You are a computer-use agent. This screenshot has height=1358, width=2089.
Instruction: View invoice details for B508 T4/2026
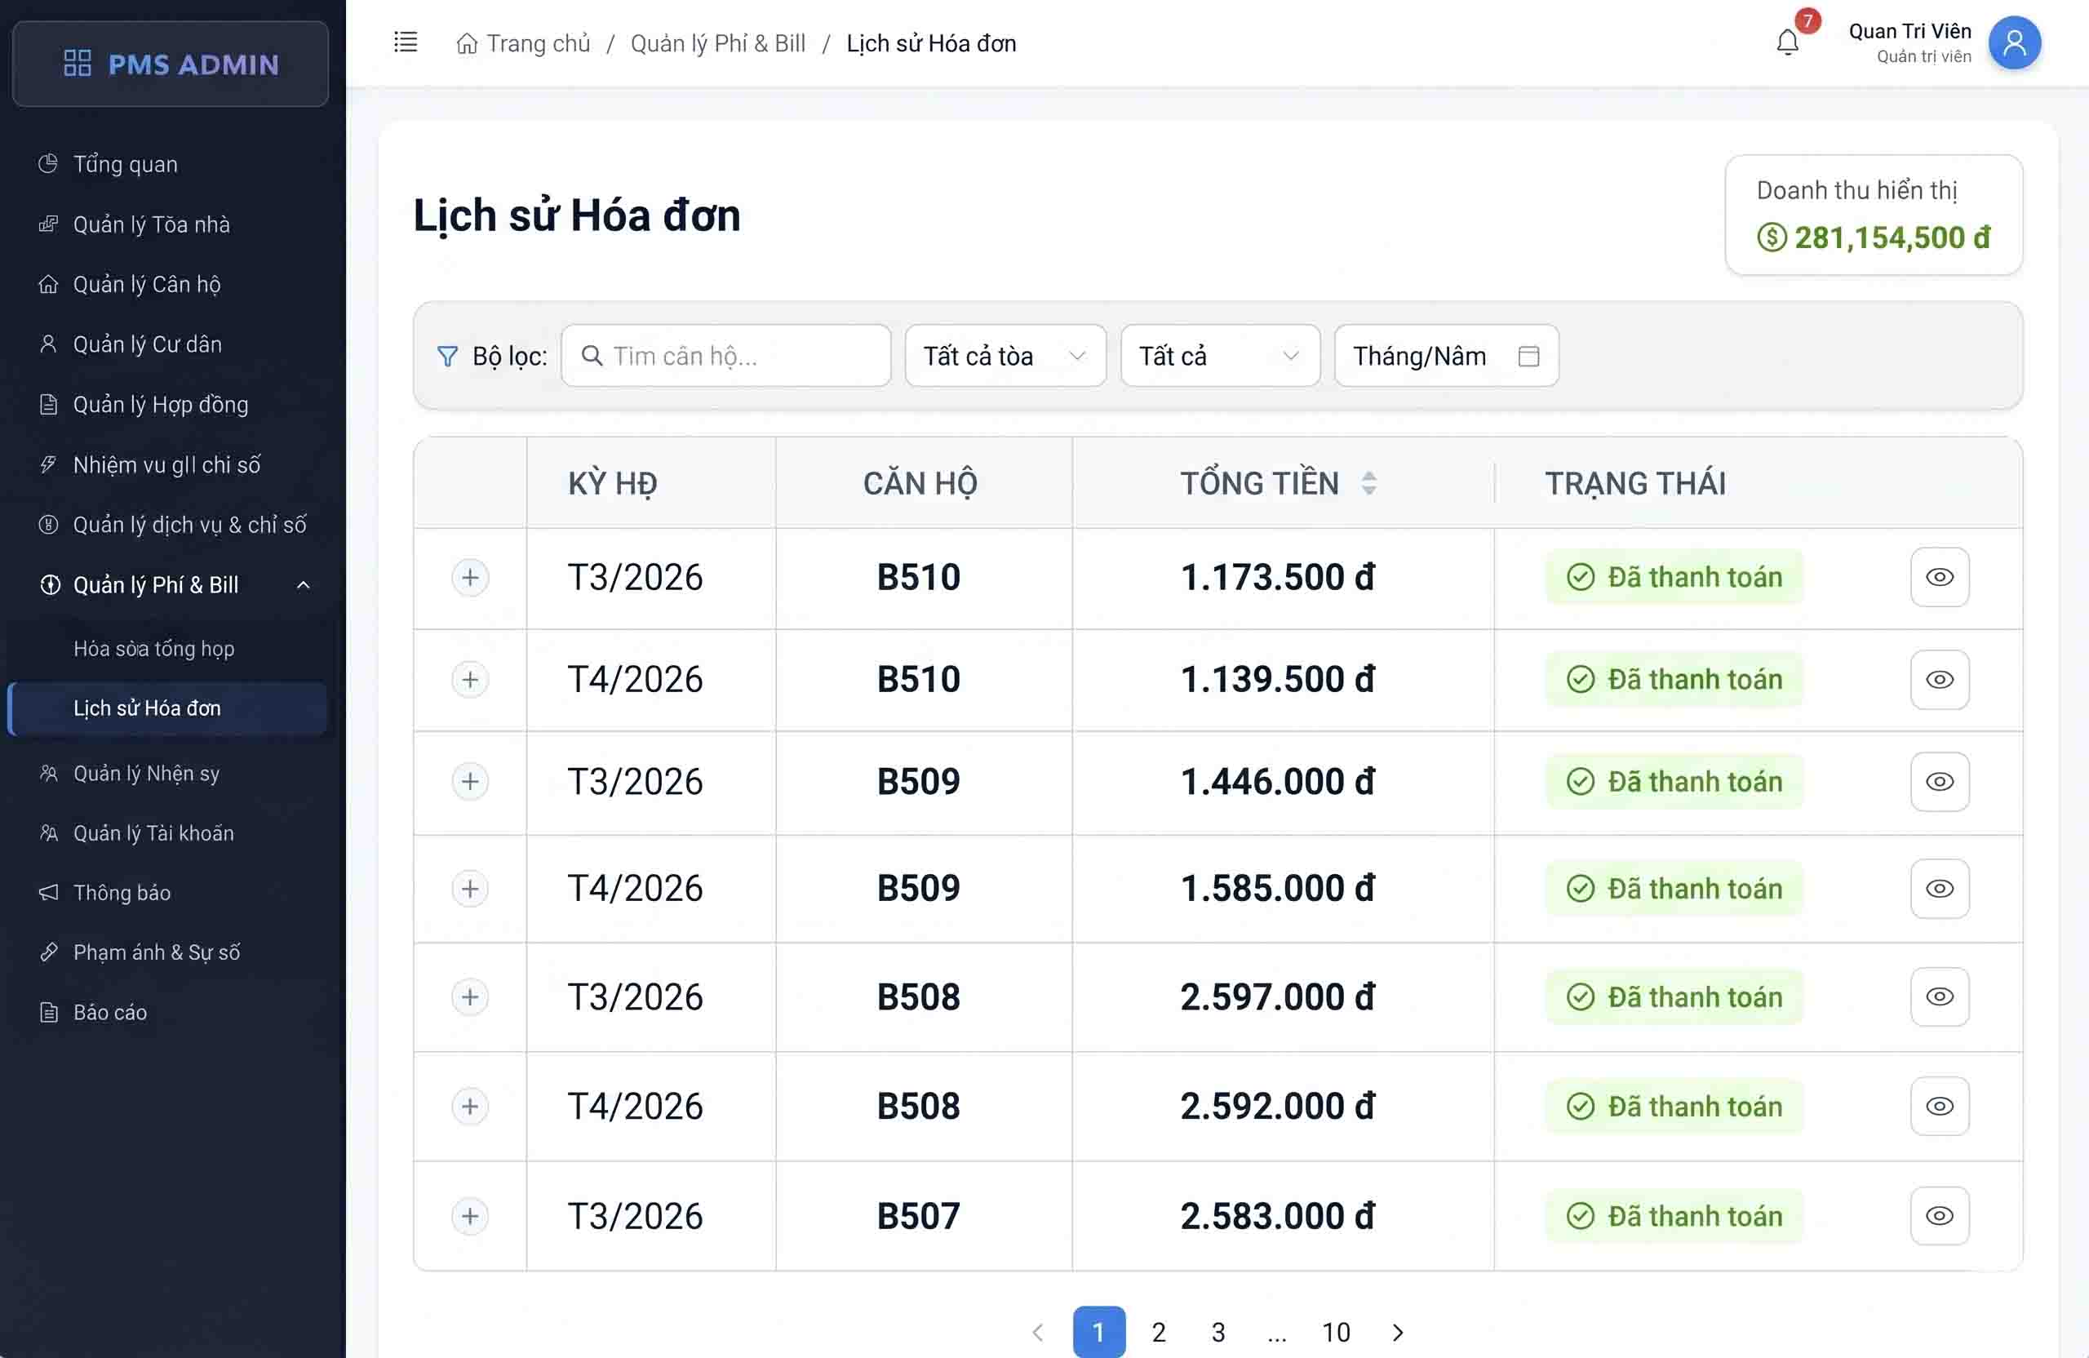[1939, 1106]
